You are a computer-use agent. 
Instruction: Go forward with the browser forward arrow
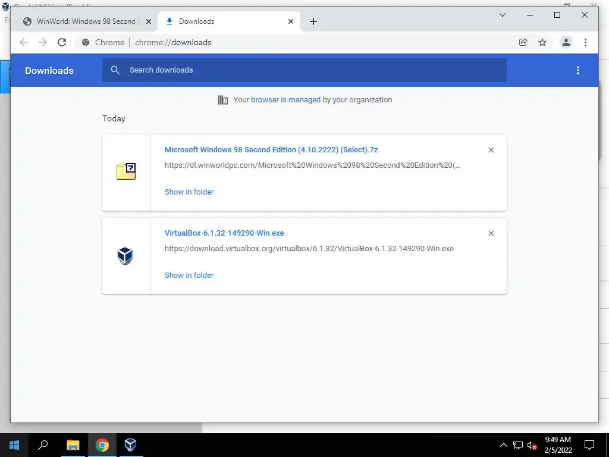coord(43,42)
